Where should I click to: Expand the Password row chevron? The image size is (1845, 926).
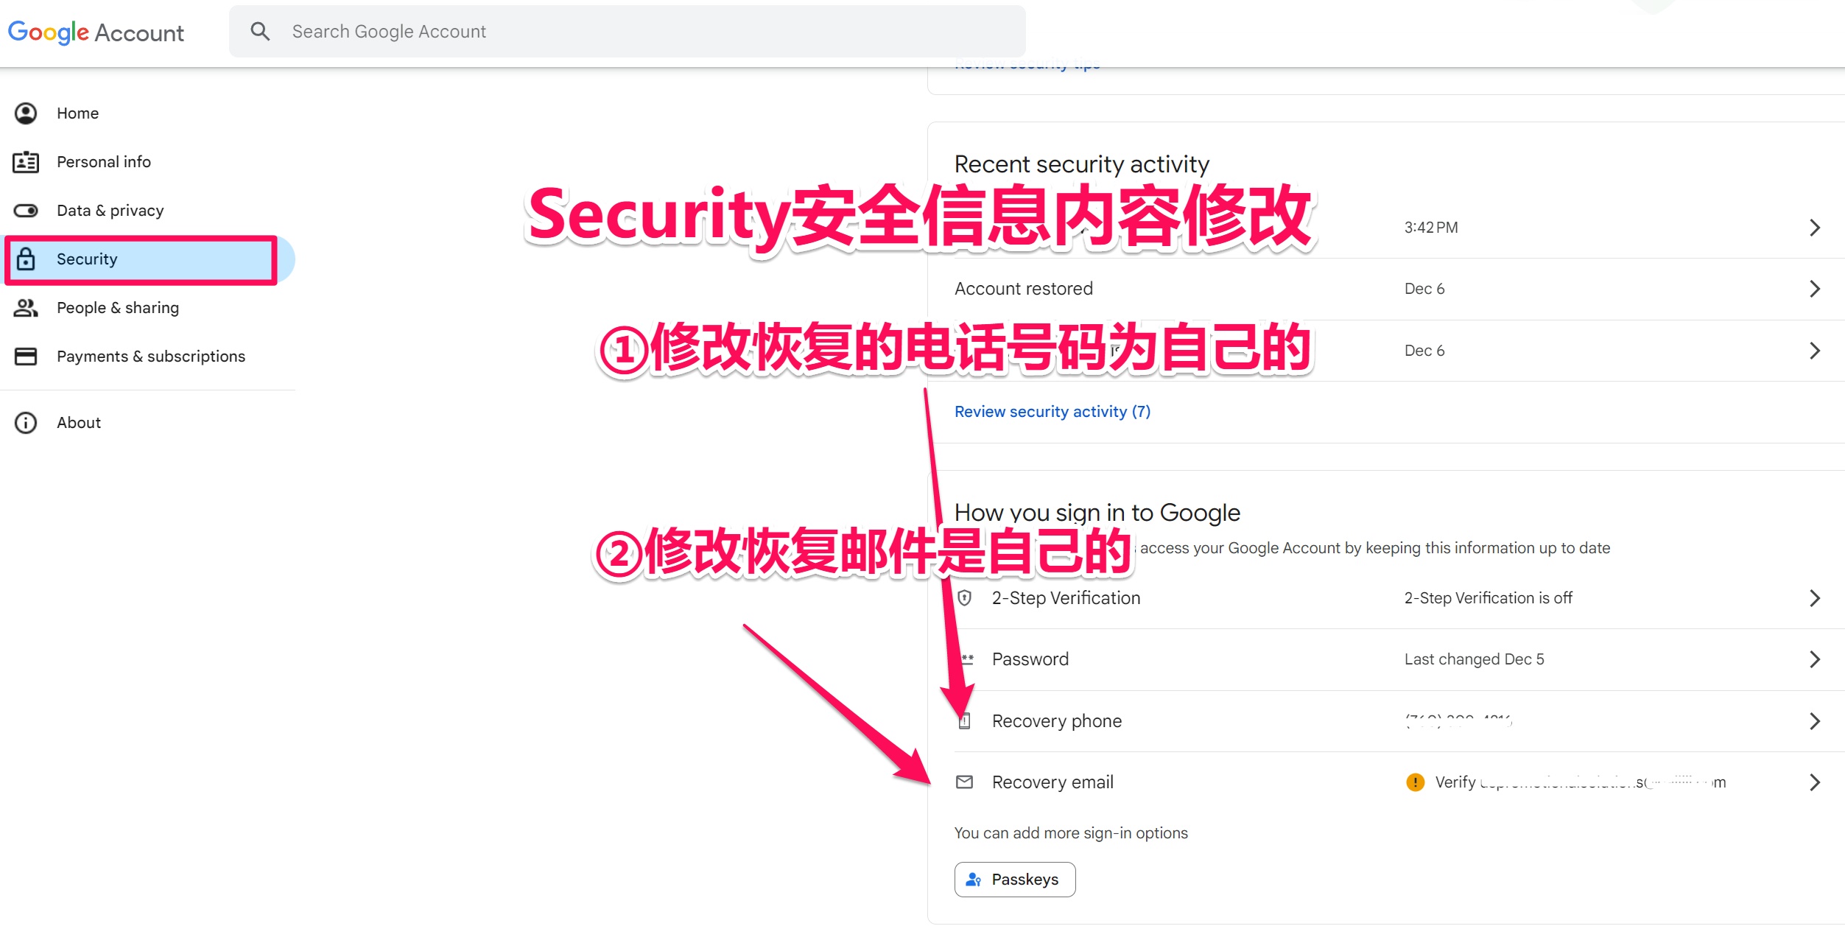pyautogui.click(x=1814, y=659)
